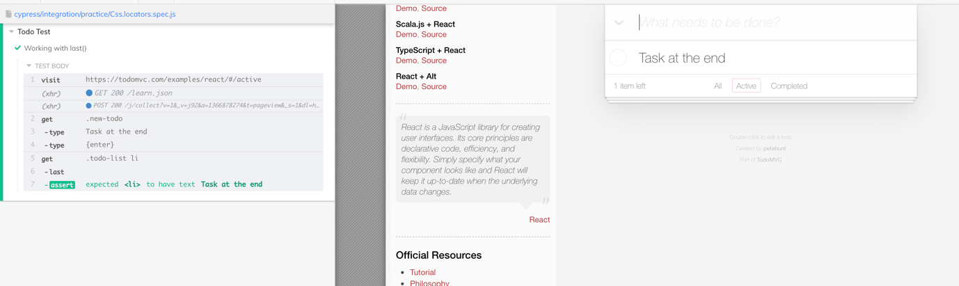The image size is (959, 286).
Task: Click the petehunt author link
Action: tap(774, 148)
